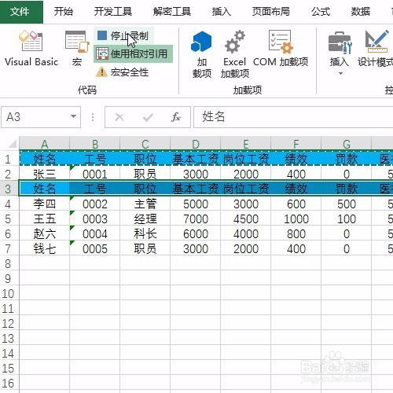
Task: Switch to the 开始 tab
Action: 64,12
